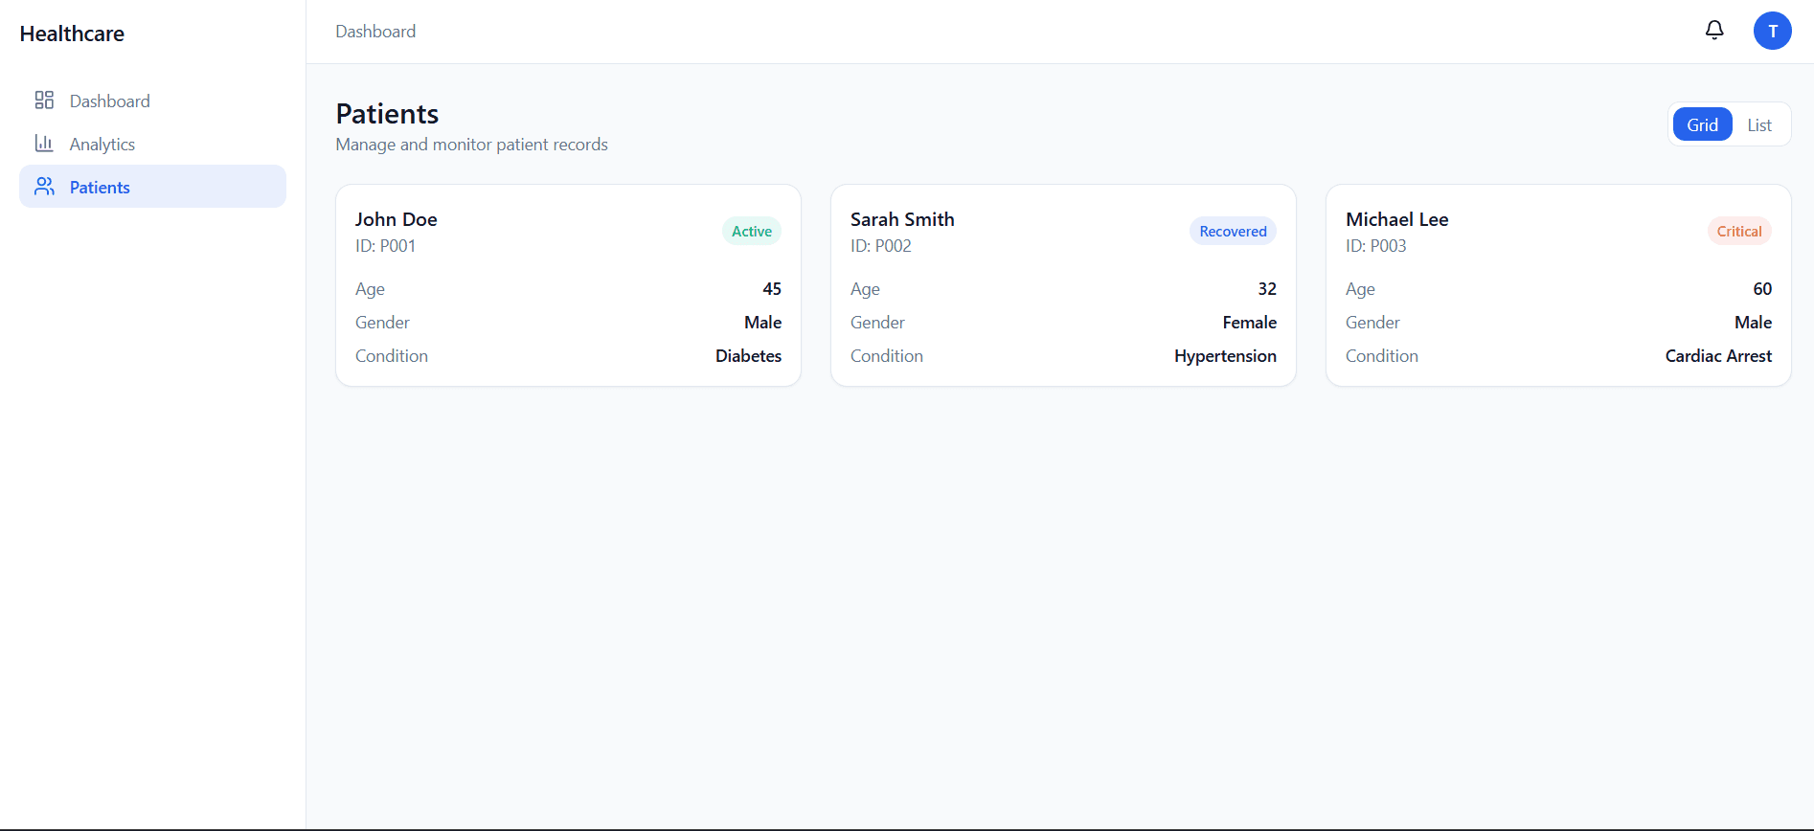Screen dimensions: 1814x831
Task: Open the user avatar "T" menu
Action: [x=1772, y=31]
